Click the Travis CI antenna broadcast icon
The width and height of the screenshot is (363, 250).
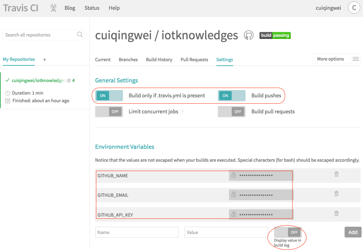click(53, 8)
